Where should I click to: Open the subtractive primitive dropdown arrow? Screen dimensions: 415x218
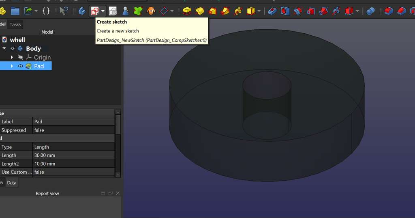tap(357, 11)
